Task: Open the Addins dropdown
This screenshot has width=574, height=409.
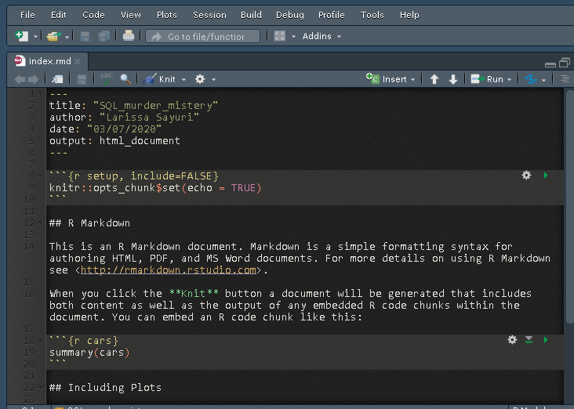Action: click(x=322, y=36)
